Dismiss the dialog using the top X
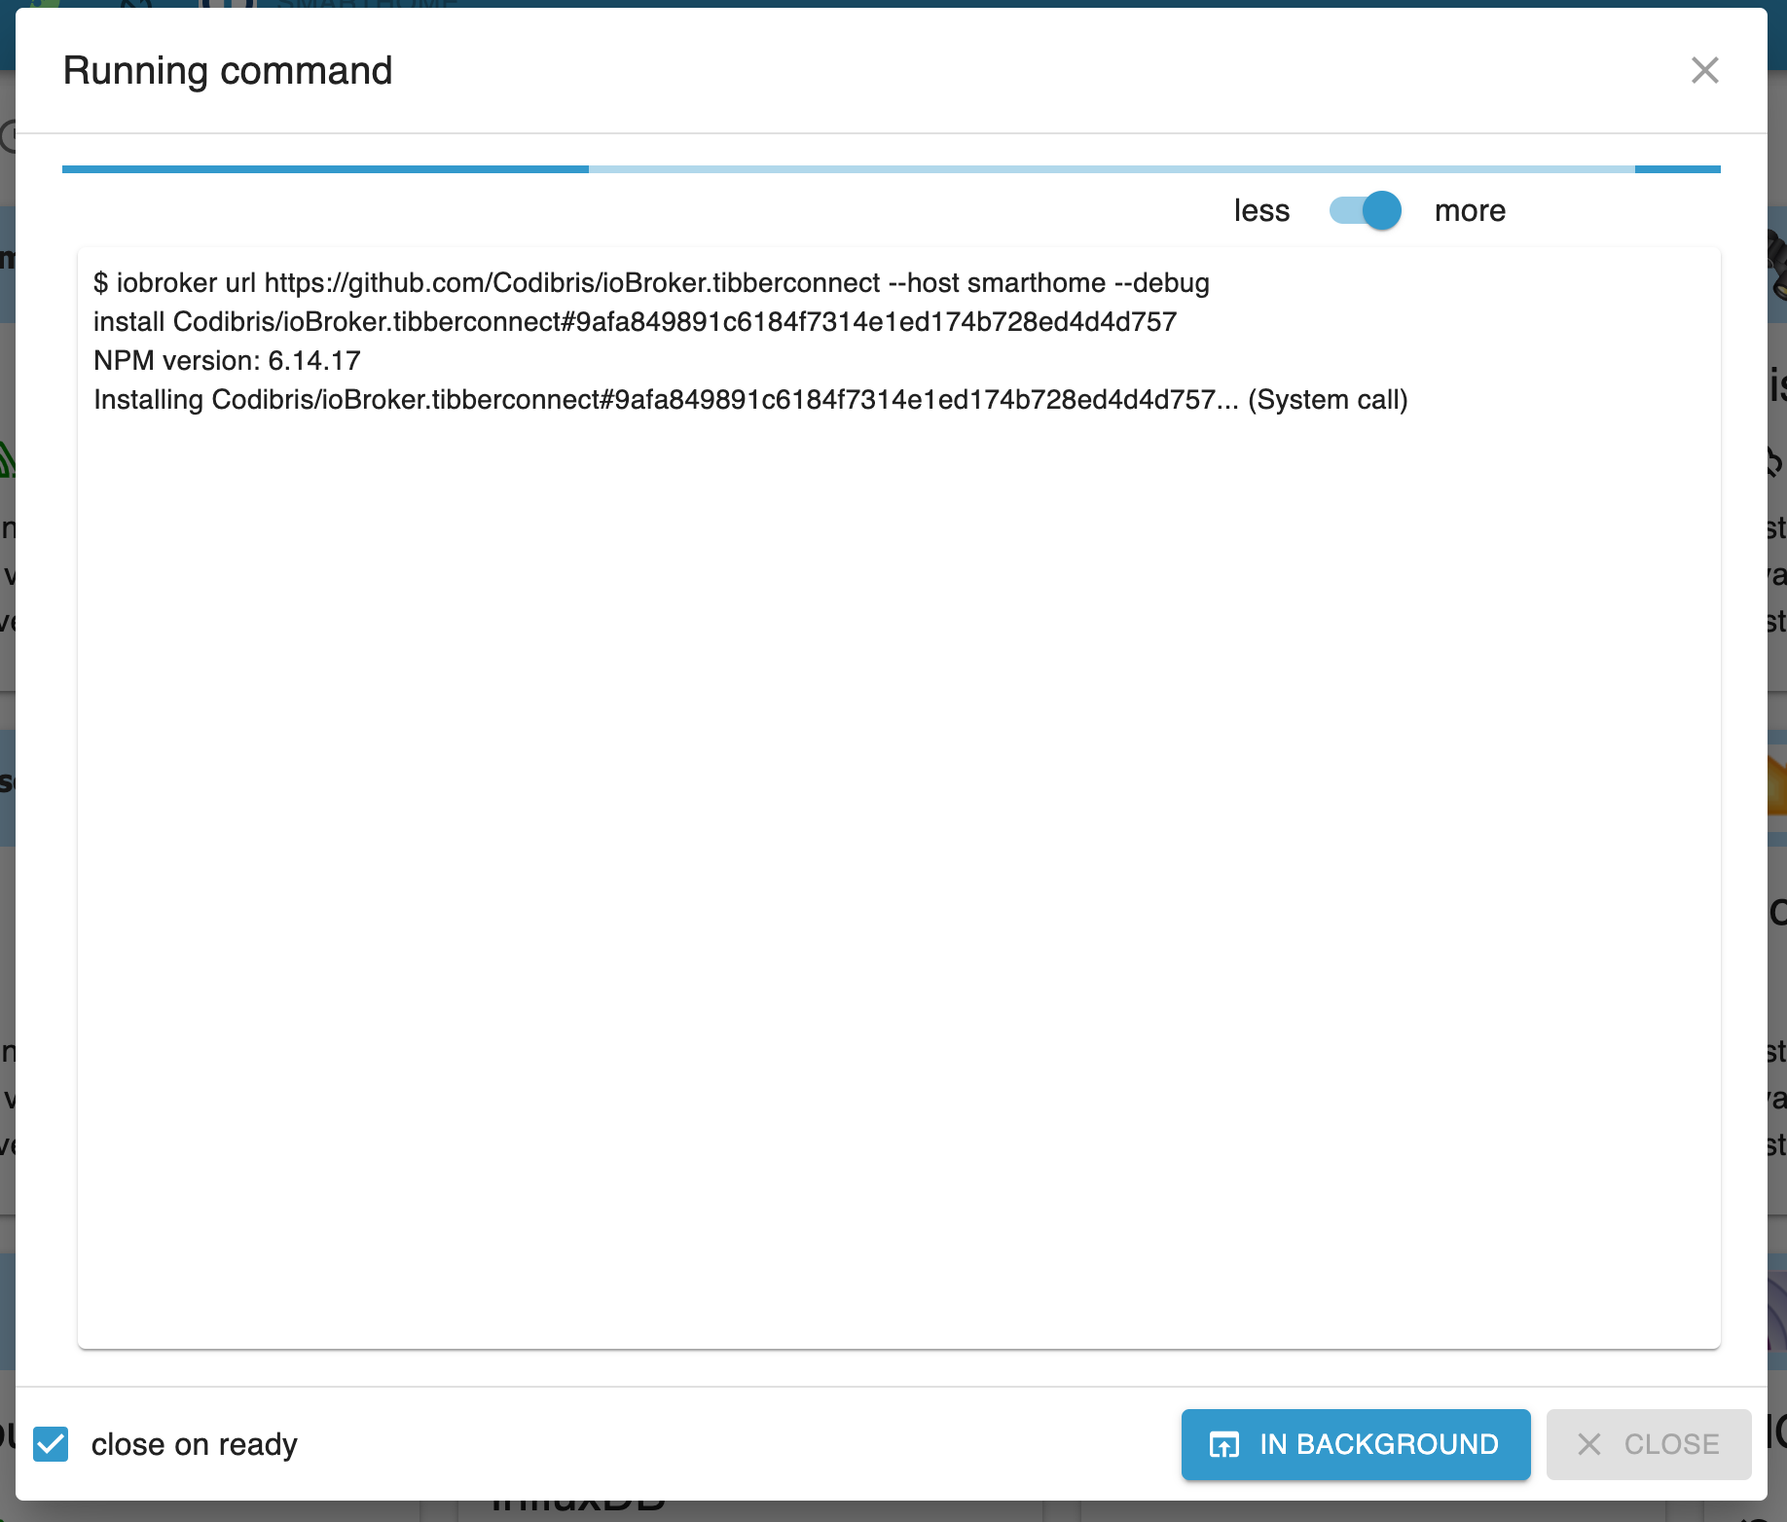The width and height of the screenshot is (1787, 1522). coord(1705,70)
